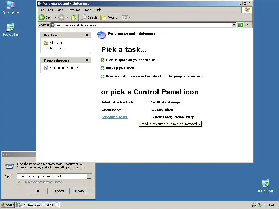The image size is (279, 209).
Task: Click the green Go arrow icon
Action: [241, 25]
